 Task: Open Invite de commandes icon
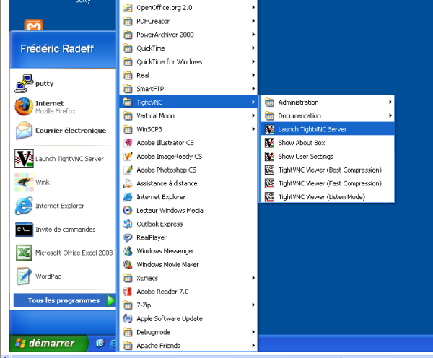[24, 230]
